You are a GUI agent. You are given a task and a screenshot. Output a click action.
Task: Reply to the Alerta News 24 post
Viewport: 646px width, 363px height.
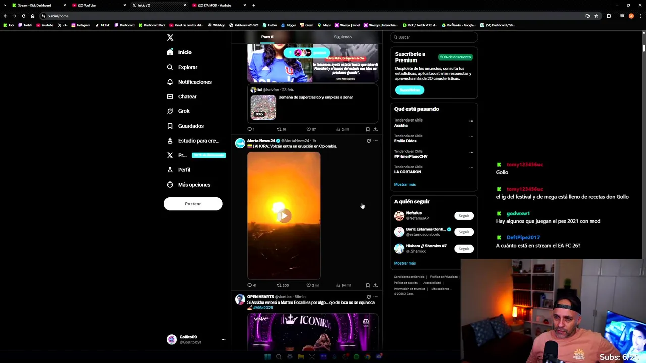pyautogui.click(x=251, y=285)
